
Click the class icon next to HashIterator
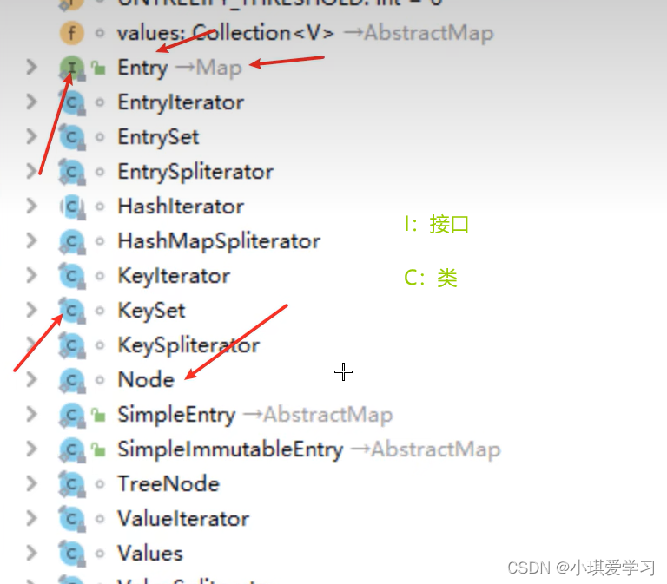(72, 207)
